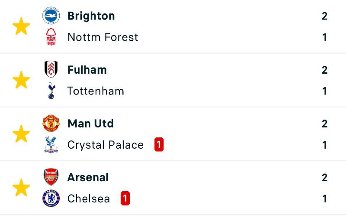Click Chelsea's red card indicator
Screen dimensions: 346x218
[x=125, y=198]
